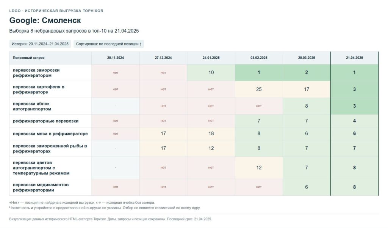Viewport: 388px width, 228px height.
Task: Click the page title 'Google: Смоленск'
Action: pos(45,20)
